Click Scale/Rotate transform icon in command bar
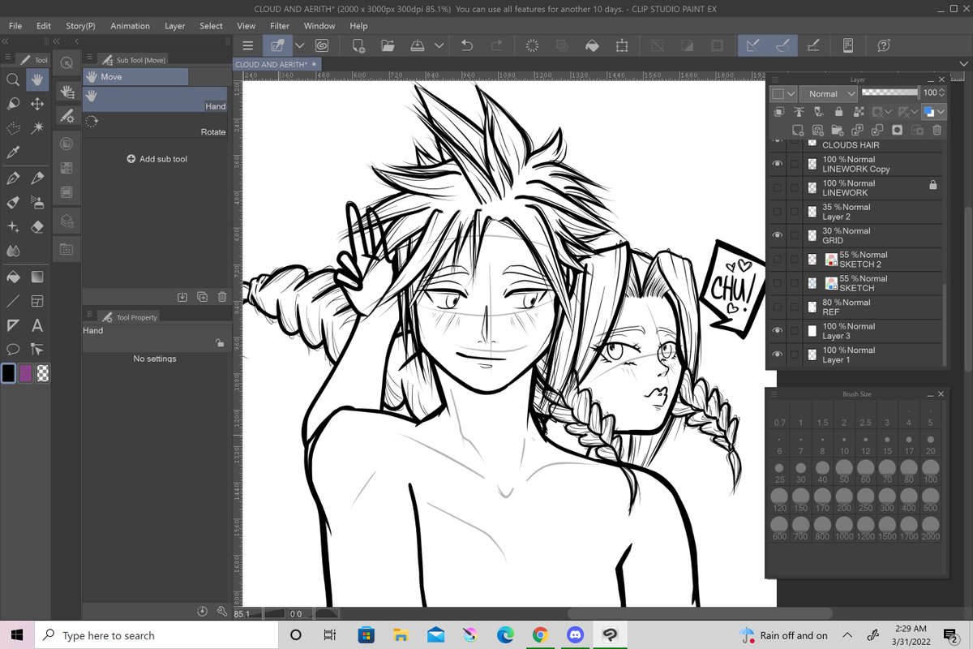This screenshot has height=649, width=973. coord(622,45)
